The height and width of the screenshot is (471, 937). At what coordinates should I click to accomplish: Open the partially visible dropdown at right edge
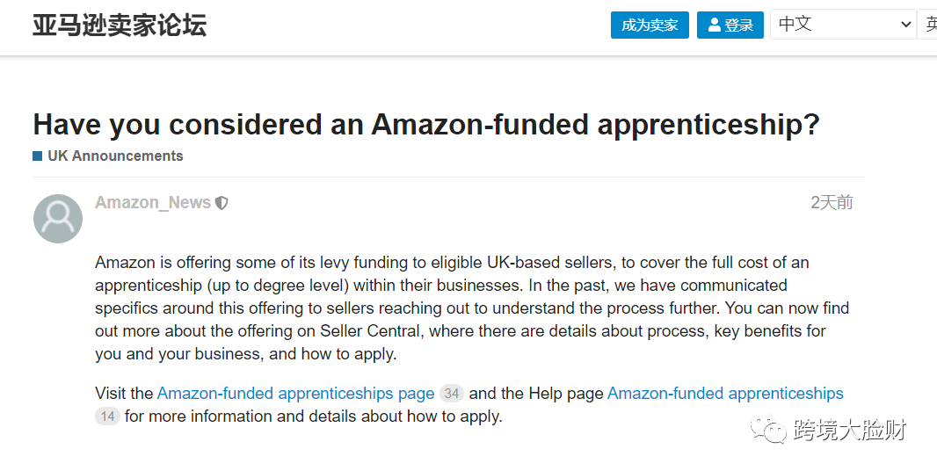pyautogui.click(x=928, y=25)
